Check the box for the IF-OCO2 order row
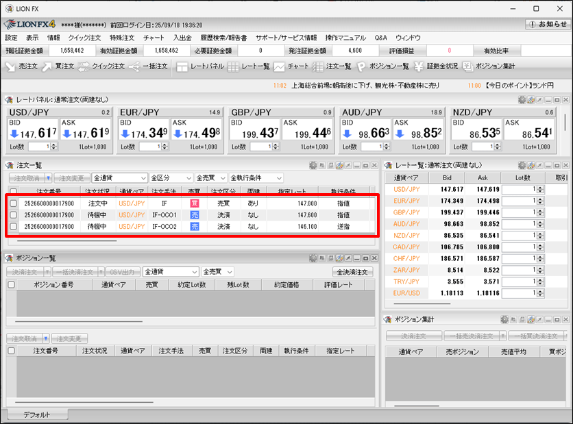The image size is (573, 424). pyautogui.click(x=13, y=226)
